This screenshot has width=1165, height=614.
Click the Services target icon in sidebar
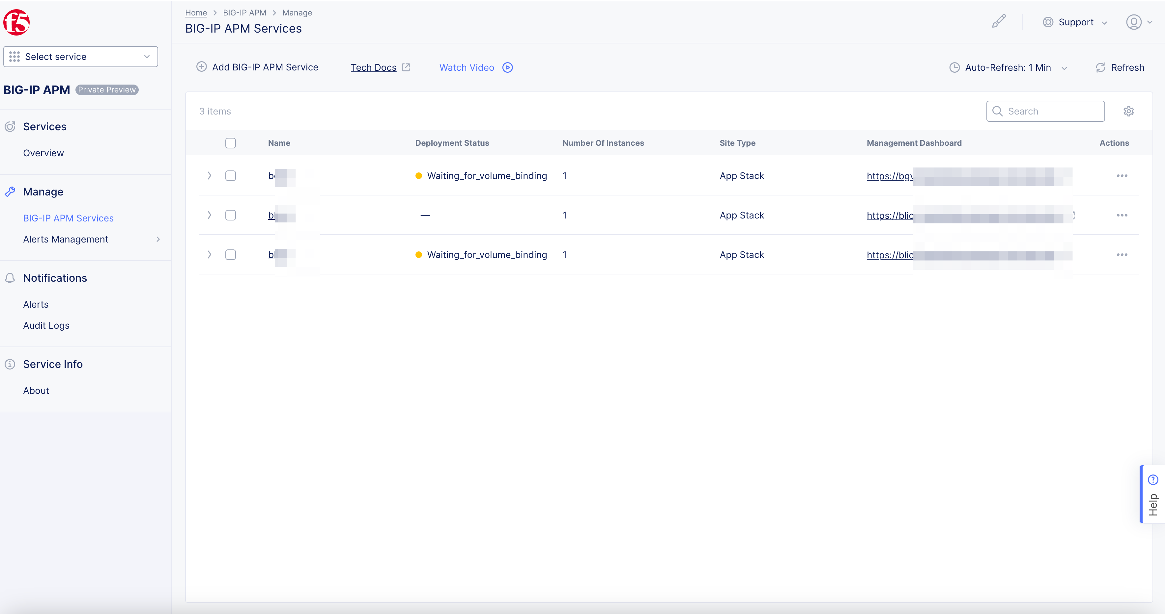point(10,126)
